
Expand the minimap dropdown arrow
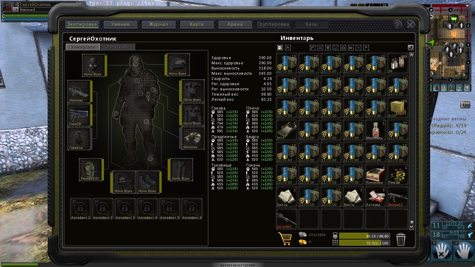pos(463,73)
